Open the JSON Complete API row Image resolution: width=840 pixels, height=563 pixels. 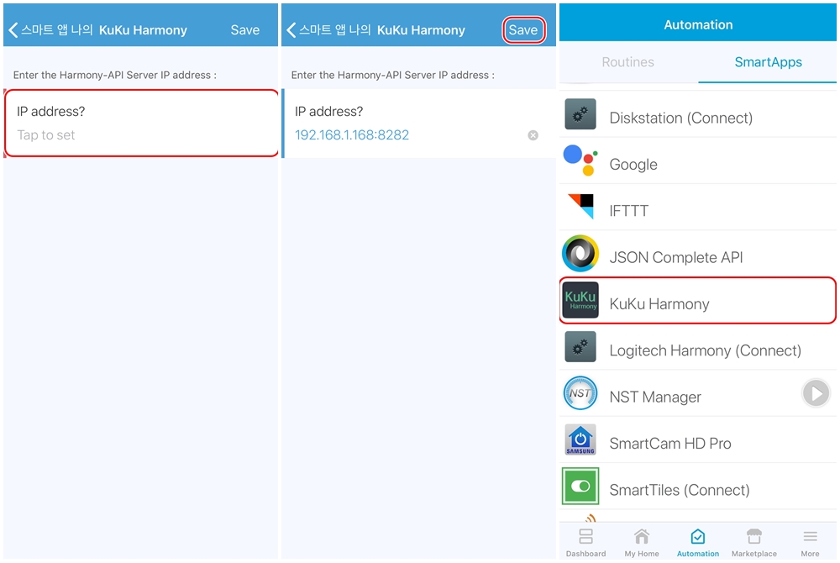point(697,255)
